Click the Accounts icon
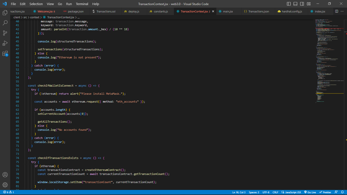This screenshot has width=347, height=195. tap(5, 175)
